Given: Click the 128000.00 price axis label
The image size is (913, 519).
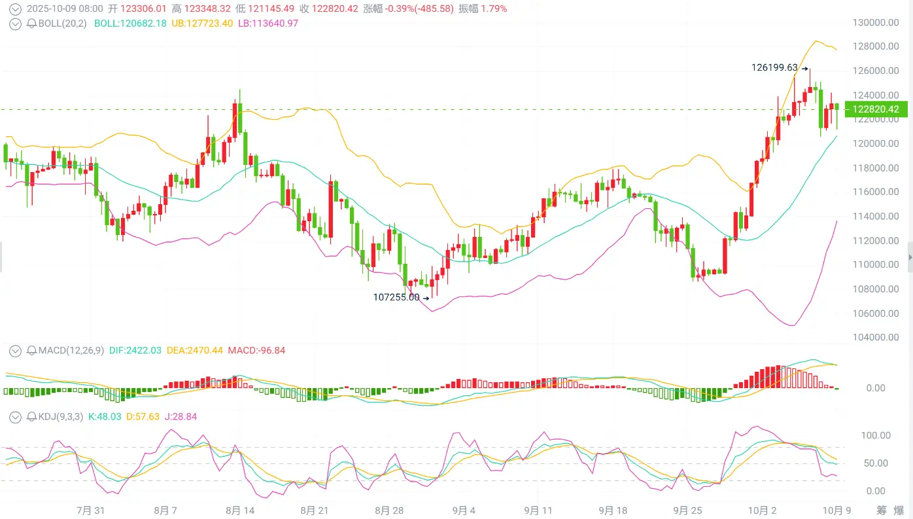Looking at the screenshot, I should click(876, 46).
